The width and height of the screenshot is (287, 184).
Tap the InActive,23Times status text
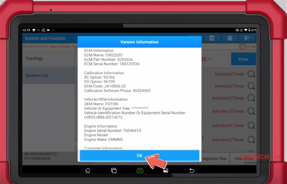pyautogui.click(x=228, y=98)
